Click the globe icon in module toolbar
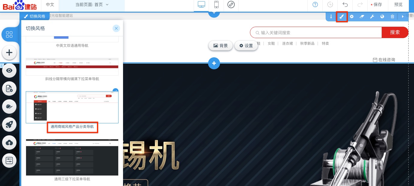Screen dimensions: 414x186 (x=382, y=16)
